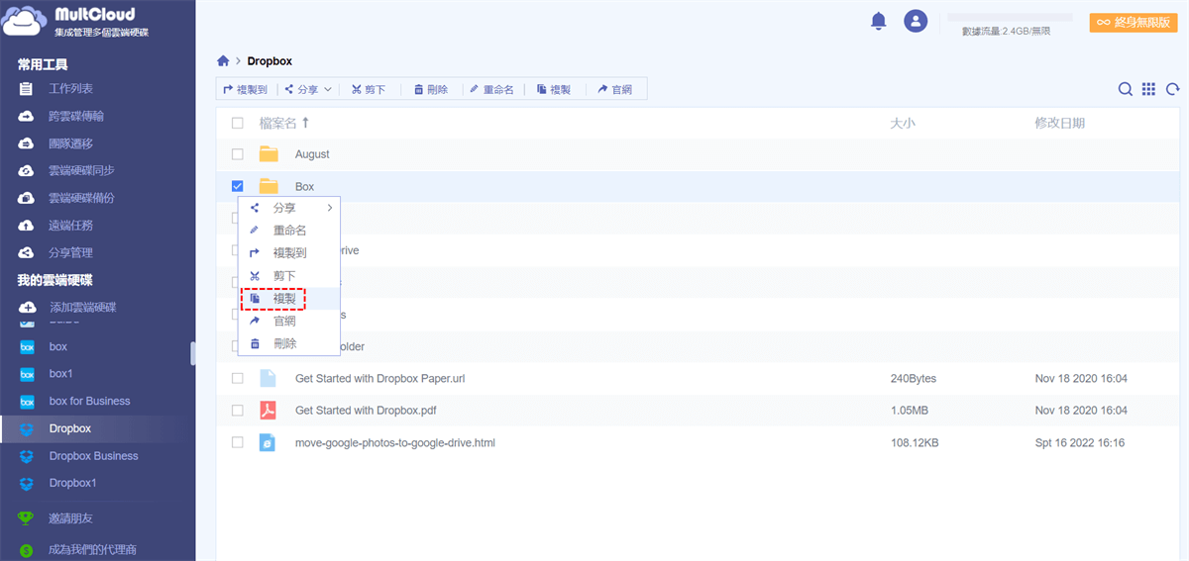Click the Box folder icon
The width and height of the screenshot is (1189, 561).
click(x=269, y=186)
